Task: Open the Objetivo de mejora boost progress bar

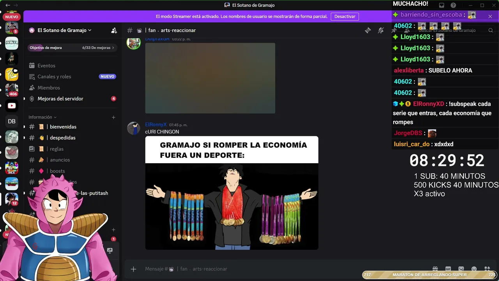Action: (72, 48)
